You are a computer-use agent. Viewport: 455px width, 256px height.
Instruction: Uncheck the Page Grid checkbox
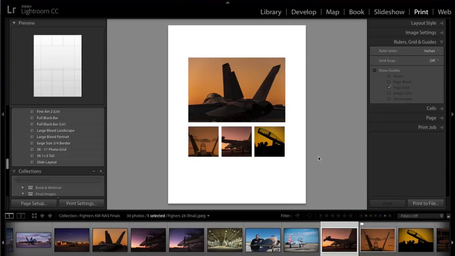[389, 87]
